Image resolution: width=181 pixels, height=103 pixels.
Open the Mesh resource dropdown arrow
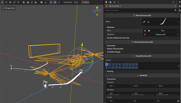click(178, 22)
